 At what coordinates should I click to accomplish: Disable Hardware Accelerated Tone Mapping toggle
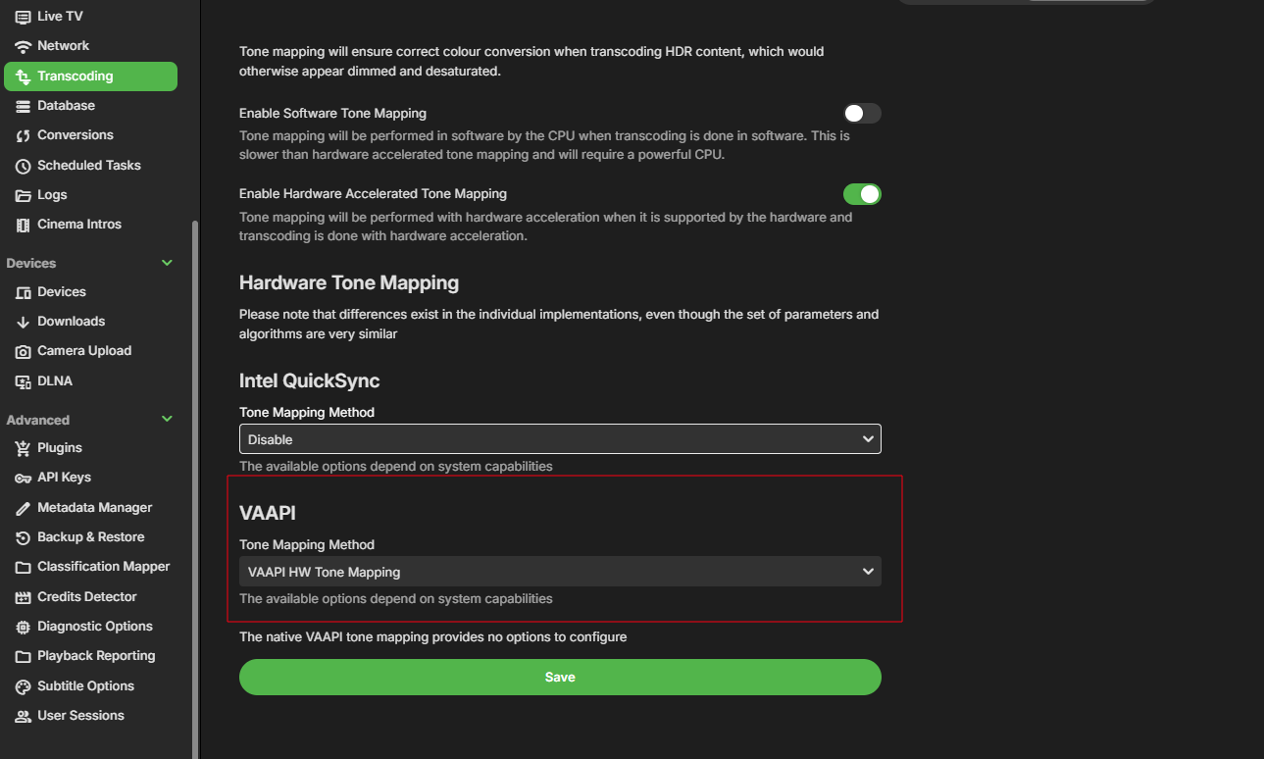point(862,194)
